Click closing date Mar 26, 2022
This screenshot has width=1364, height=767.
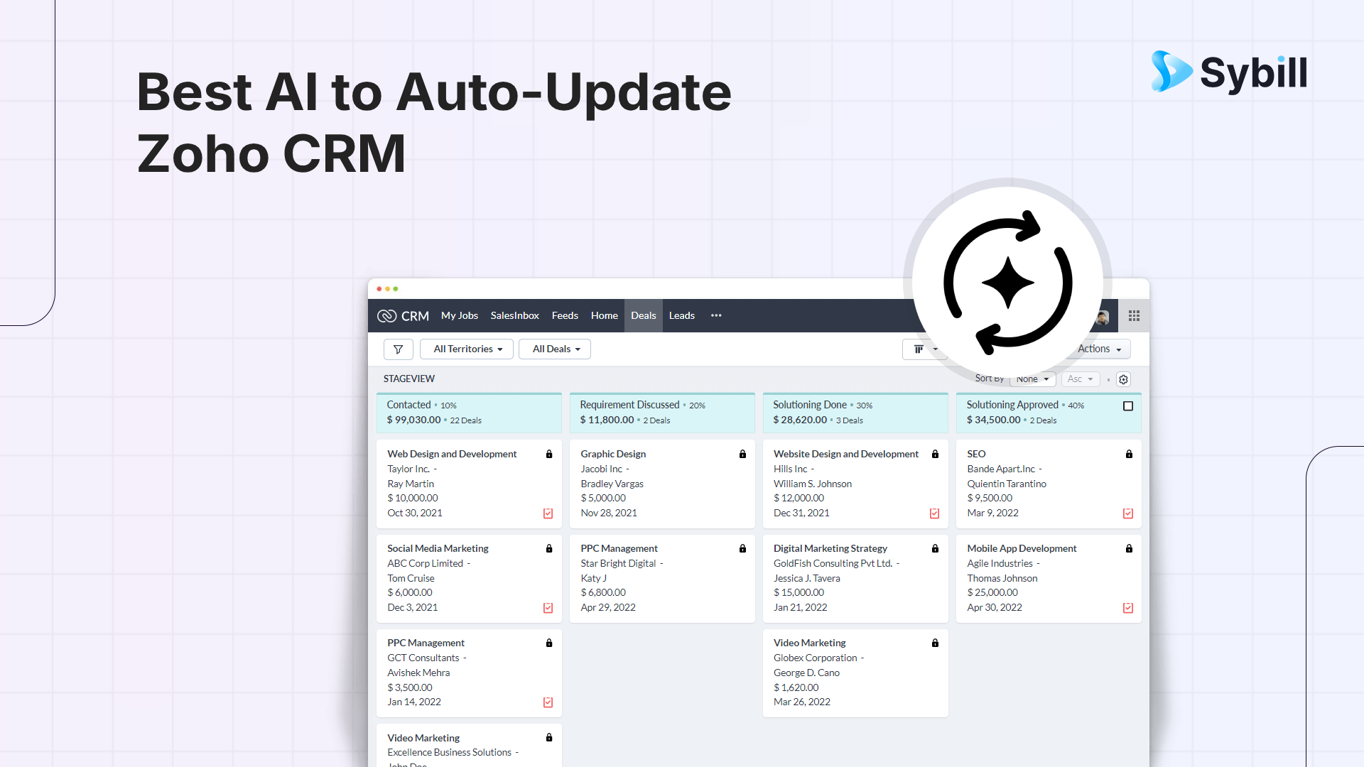[x=802, y=702]
